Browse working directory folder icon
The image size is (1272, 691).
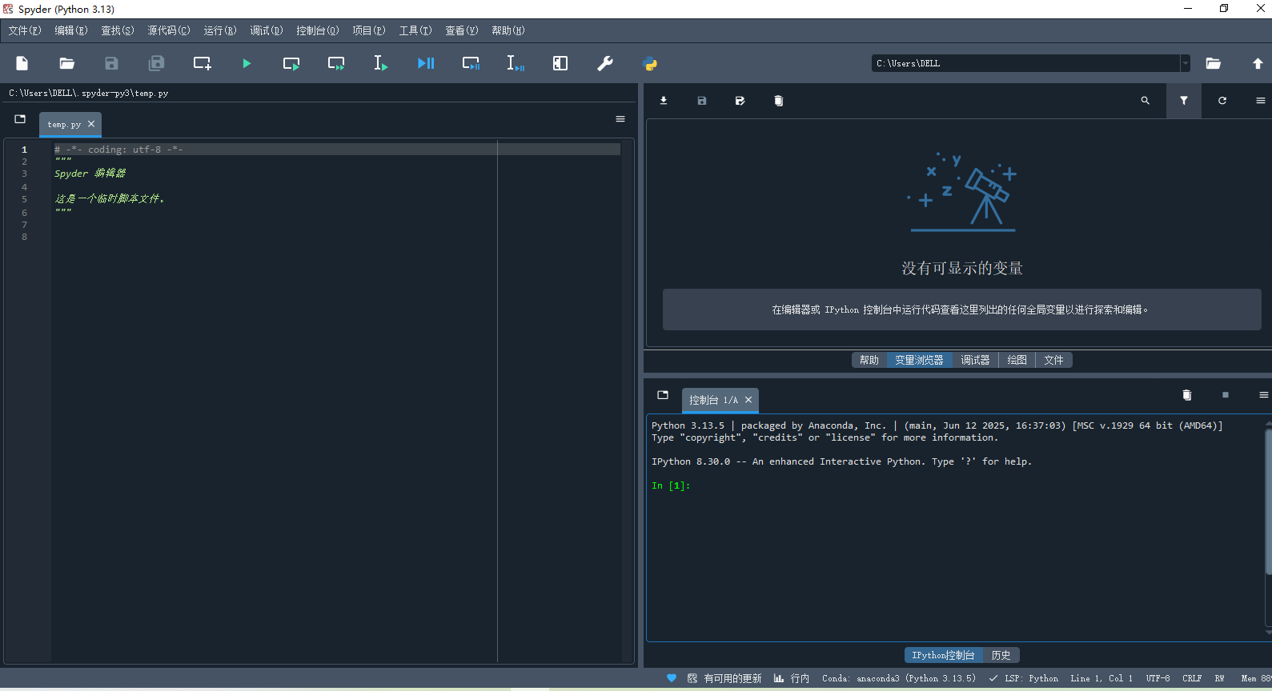click(x=1214, y=63)
